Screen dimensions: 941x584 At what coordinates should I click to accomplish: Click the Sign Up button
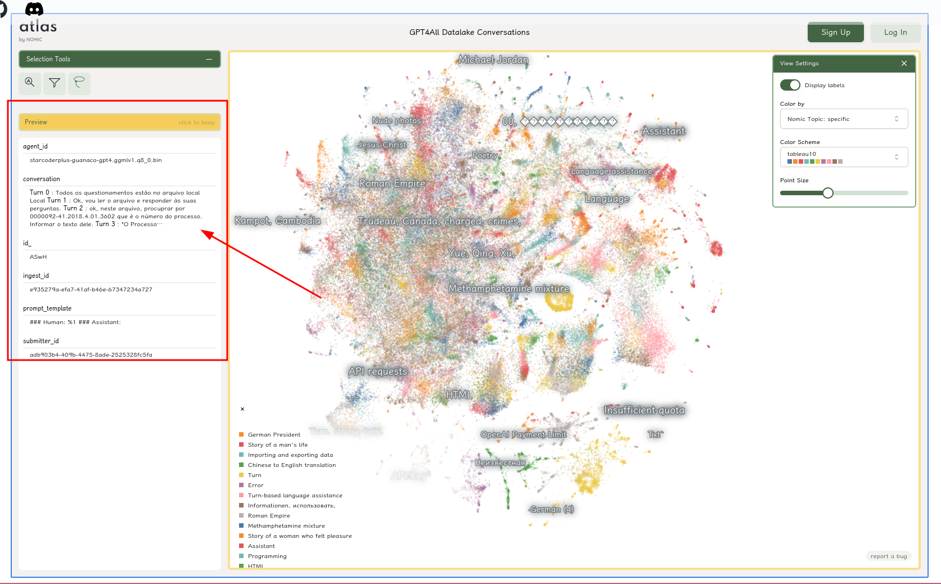point(835,32)
